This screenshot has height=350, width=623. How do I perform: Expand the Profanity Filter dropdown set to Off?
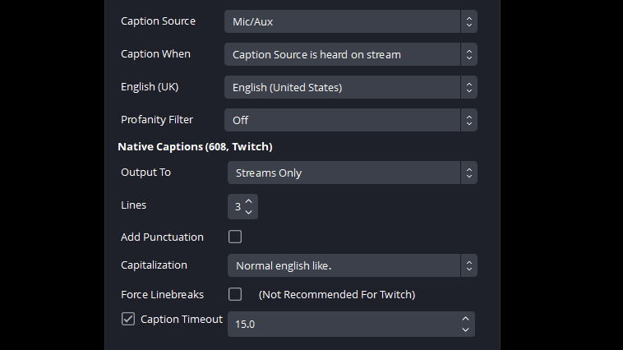pos(350,120)
